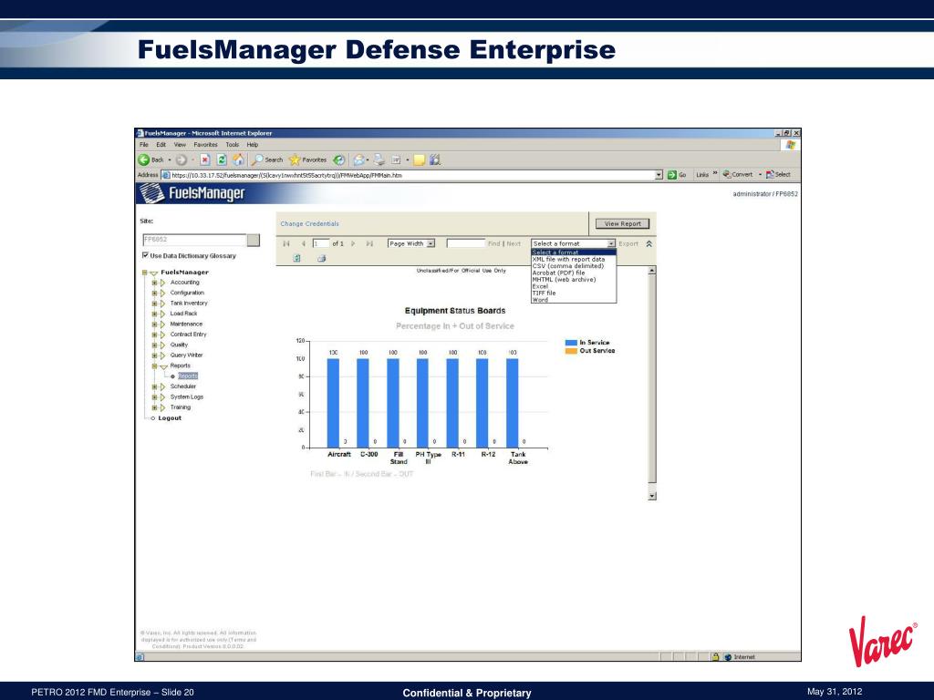Screen dimensions: 934x700
Task: Click the report print icon
Action: 322,258
